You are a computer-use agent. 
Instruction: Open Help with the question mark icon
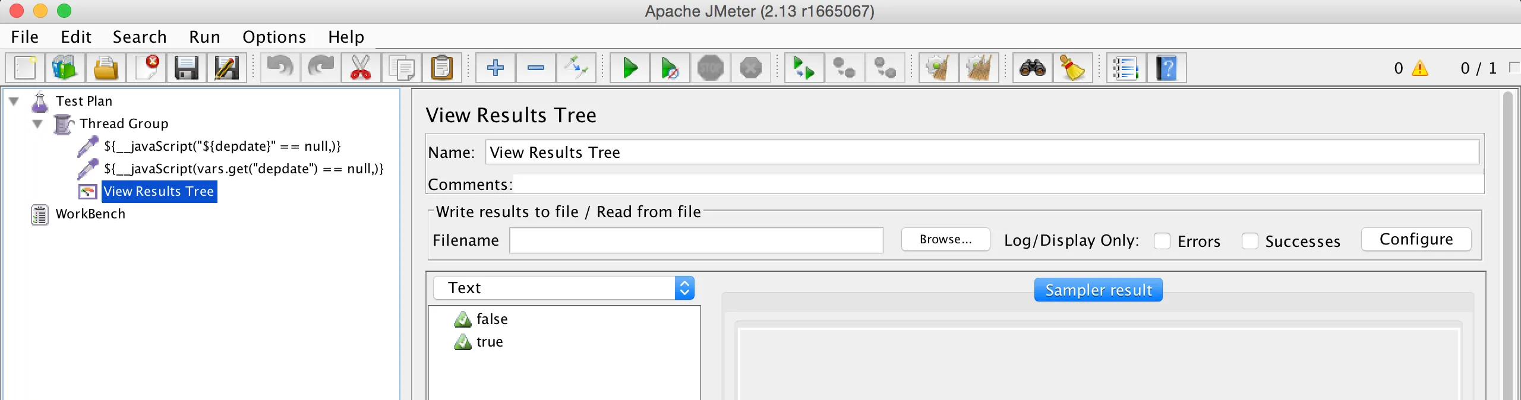pos(1167,68)
